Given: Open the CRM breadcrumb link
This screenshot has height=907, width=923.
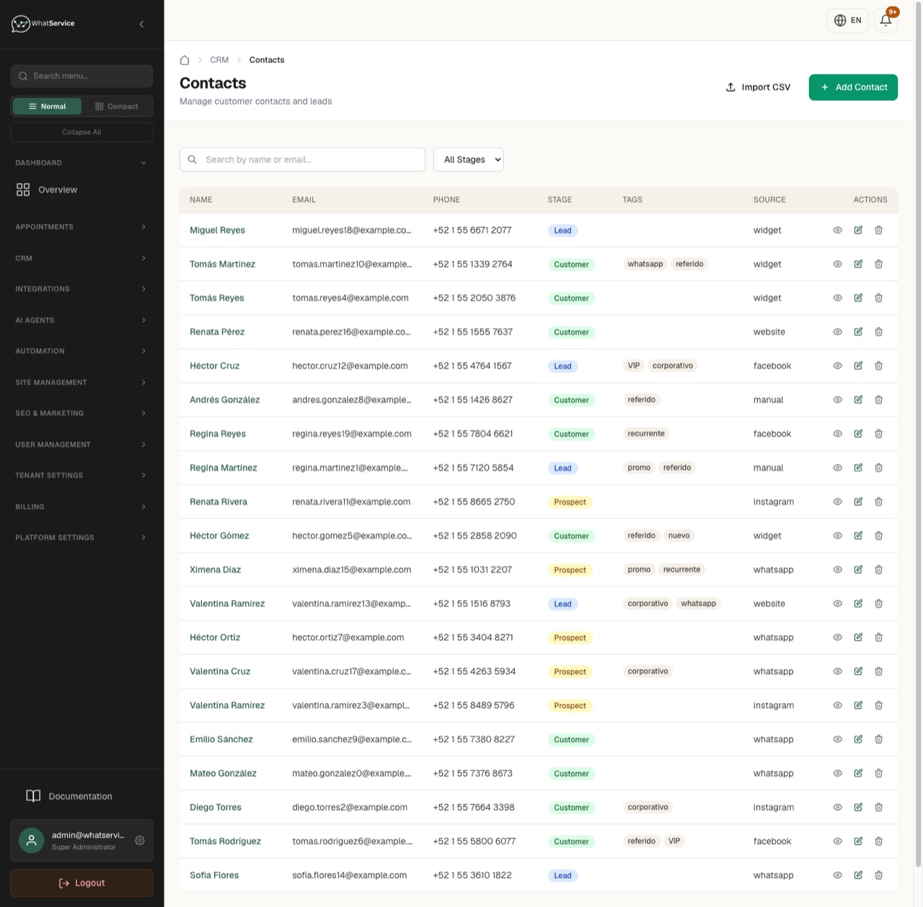Looking at the screenshot, I should click(219, 60).
